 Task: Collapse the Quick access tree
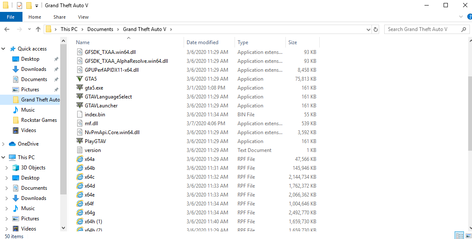point(3,49)
